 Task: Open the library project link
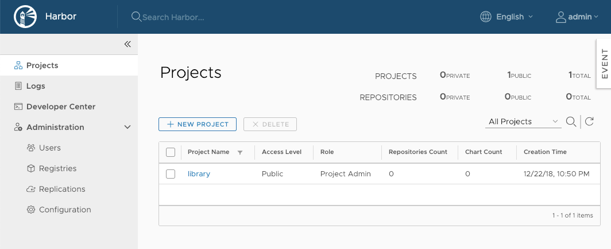tap(199, 174)
